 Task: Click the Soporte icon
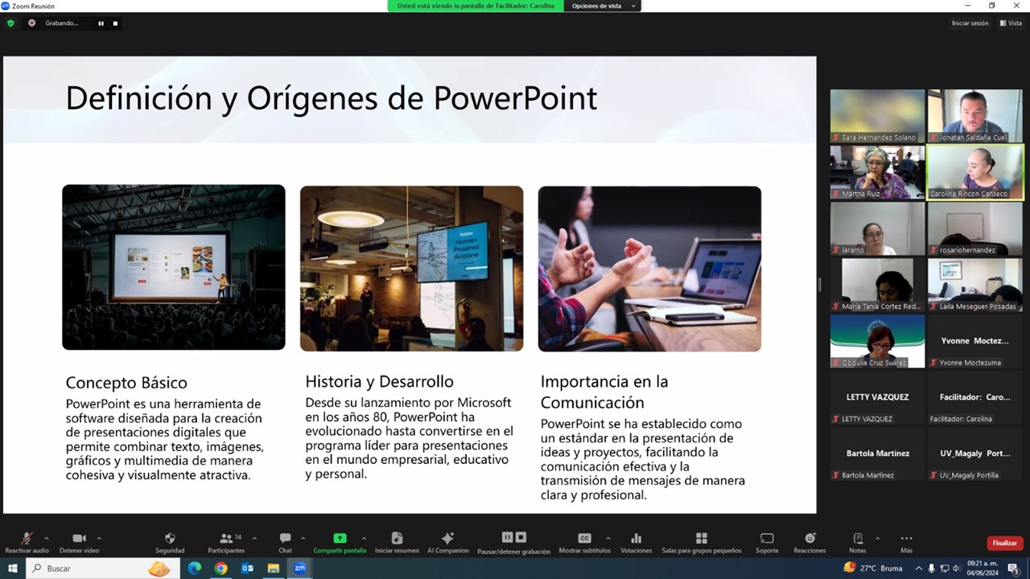(767, 539)
